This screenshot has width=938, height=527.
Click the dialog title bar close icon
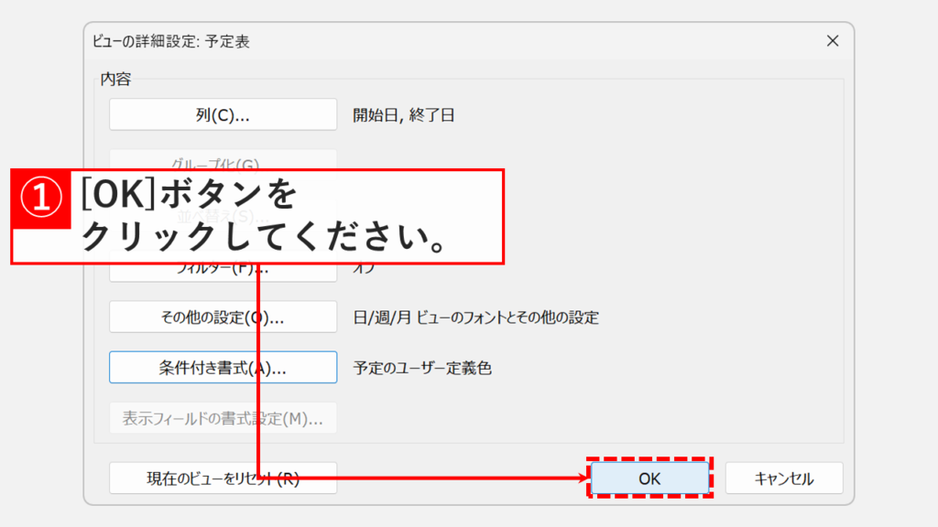832,40
